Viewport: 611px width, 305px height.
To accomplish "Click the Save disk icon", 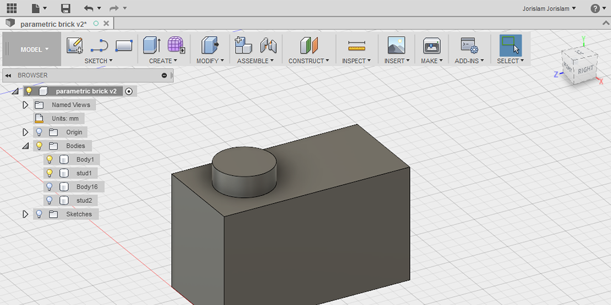I will pyautogui.click(x=66, y=8).
